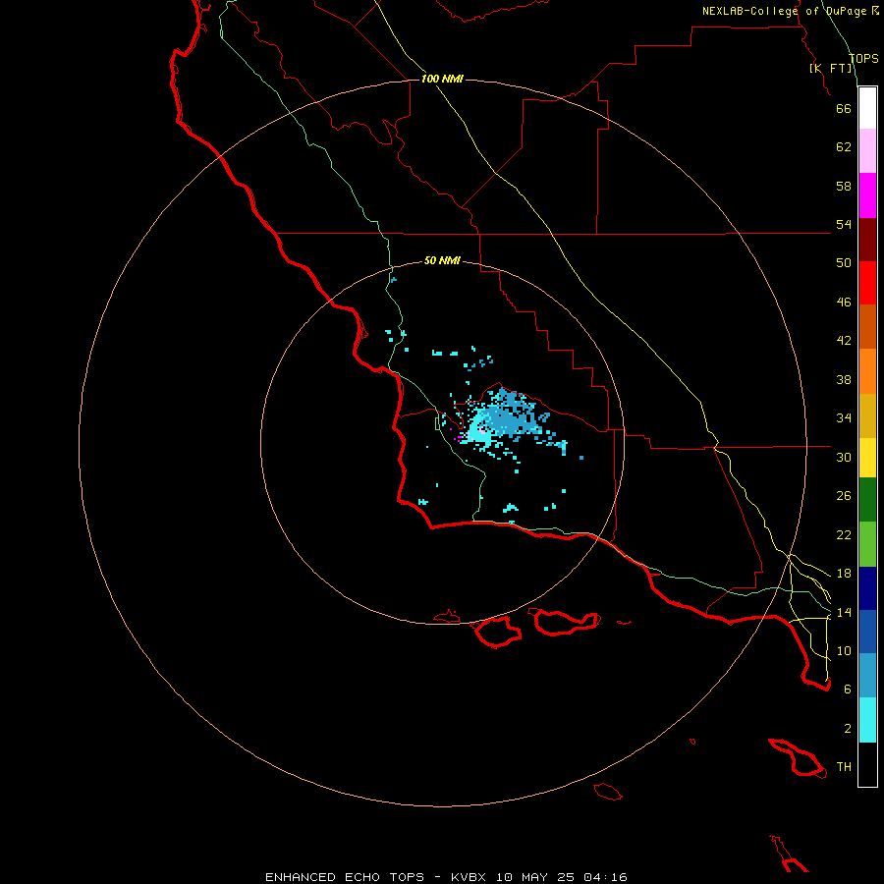Click the white 66 kft legend color band
The width and height of the screenshot is (884, 884).
[867, 108]
